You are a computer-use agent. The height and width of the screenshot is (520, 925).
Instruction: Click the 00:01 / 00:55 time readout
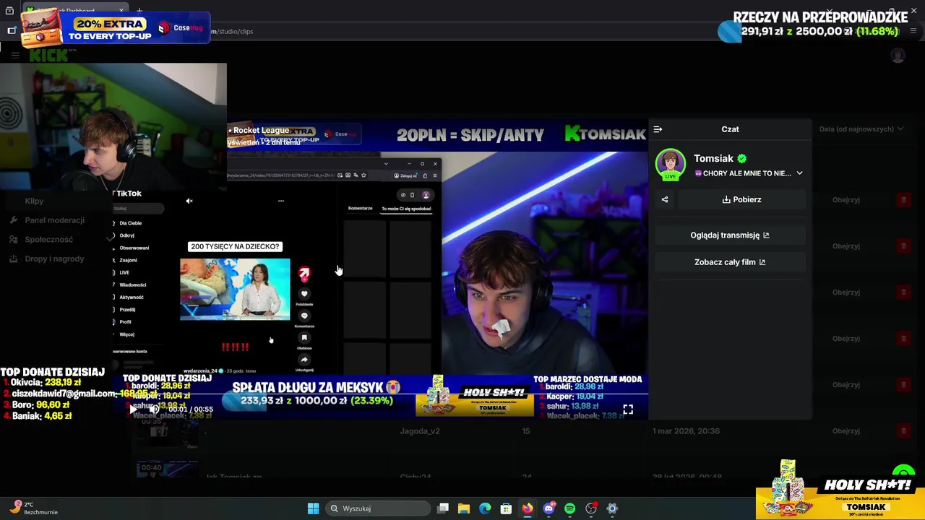(x=191, y=409)
